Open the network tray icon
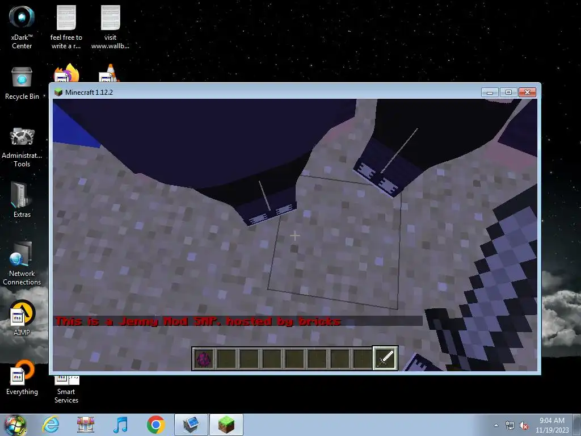Image resolution: width=581 pixels, height=436 pixels. pos(510,426)
